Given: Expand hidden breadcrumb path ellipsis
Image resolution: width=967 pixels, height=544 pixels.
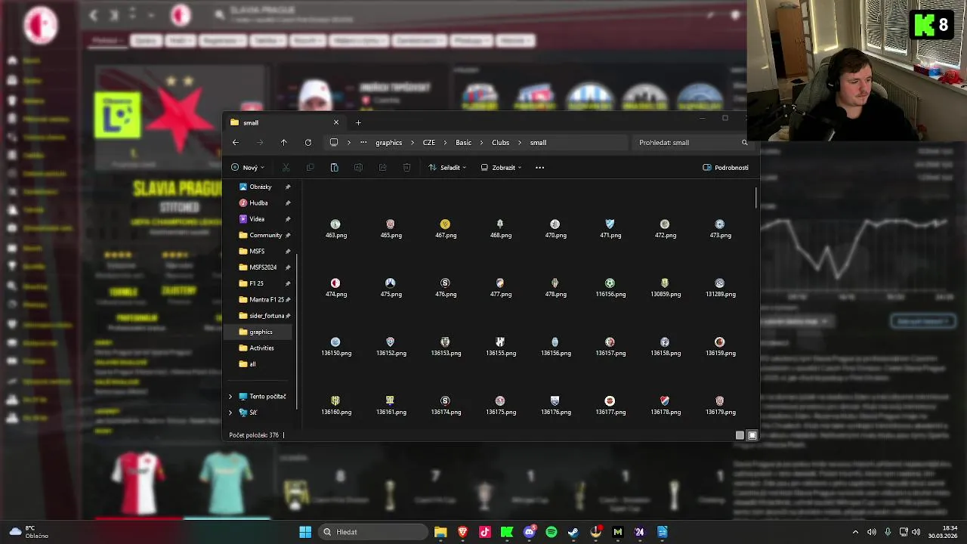Looking at the screenshot, I should (363, 142).
